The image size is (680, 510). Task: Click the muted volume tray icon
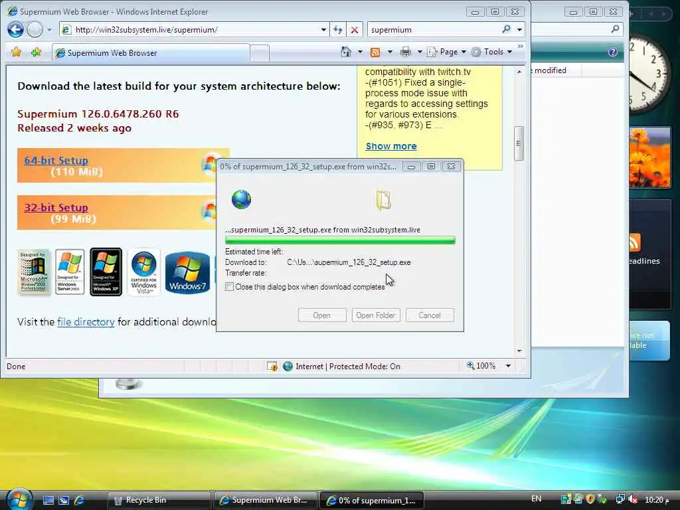coord(633,499)
